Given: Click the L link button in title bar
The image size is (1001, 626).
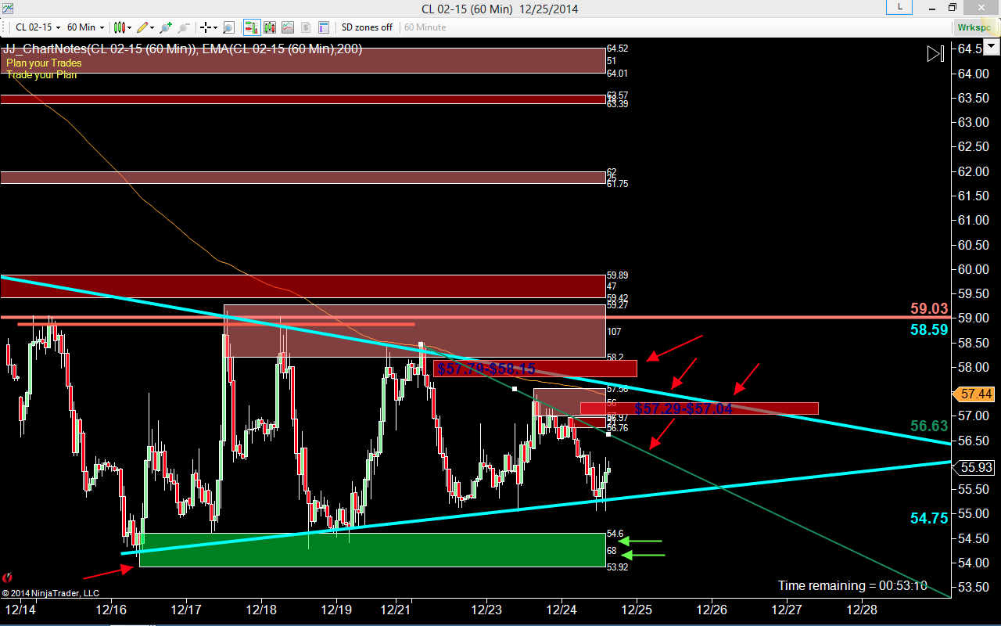Looking at the screenshot, I should (900, 7).
